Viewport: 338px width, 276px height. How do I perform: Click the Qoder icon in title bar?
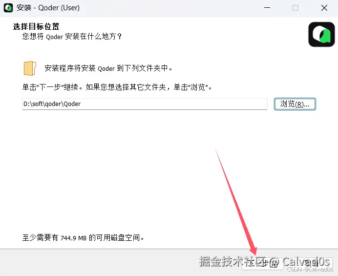click(x=8, y=8)
